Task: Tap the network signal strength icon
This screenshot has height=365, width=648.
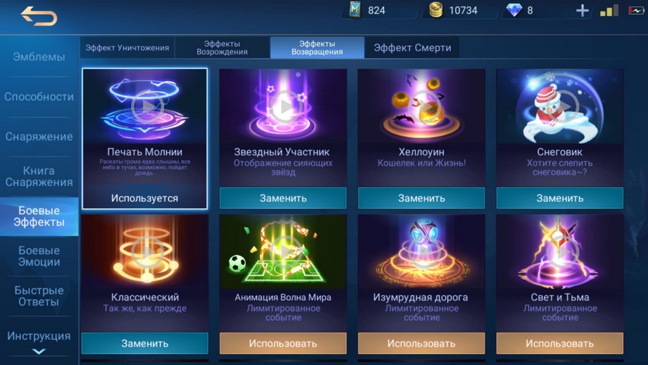Action: coord(609,10)
